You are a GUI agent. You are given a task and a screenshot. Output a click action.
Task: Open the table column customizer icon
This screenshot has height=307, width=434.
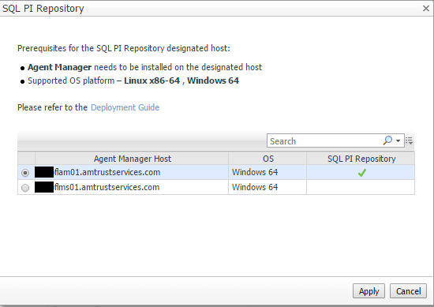click(410, 141)
